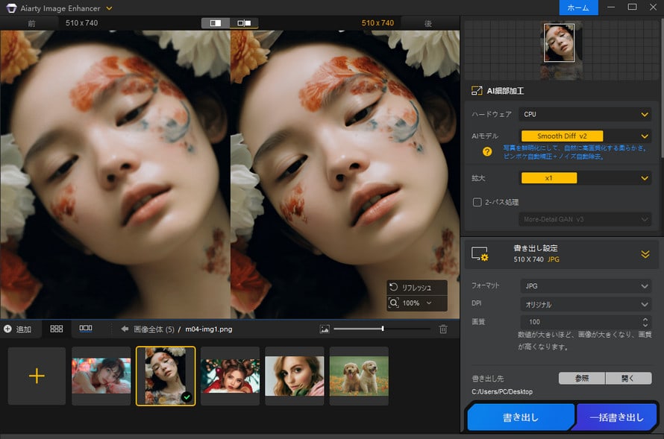Click the trash icon to delete image
This screenshot has width=664, height=439.
coord(442,329)
